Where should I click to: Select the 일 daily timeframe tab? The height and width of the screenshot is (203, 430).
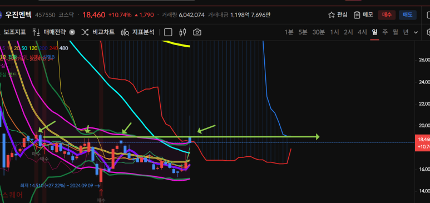(x=374, y=32)
